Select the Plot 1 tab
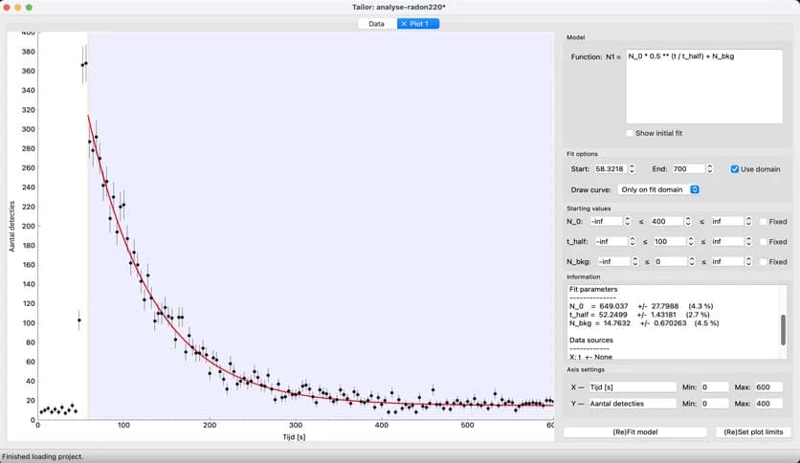 coord(418,24)
